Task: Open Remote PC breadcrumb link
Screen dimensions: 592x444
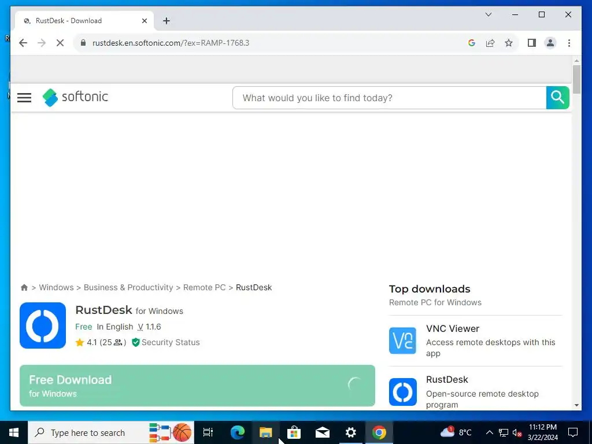Action: pos(204,287)
